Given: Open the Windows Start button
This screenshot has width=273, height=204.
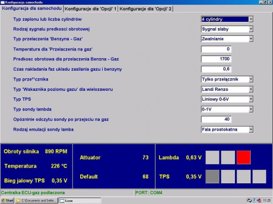Looking at the screenshot, I should coord(7,200).
